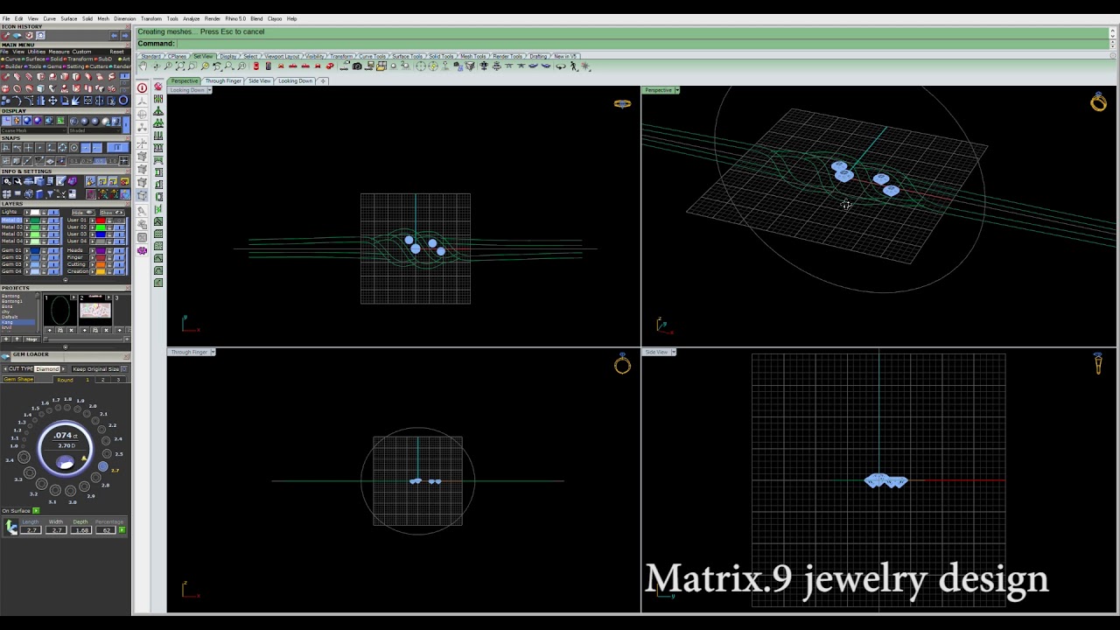Switch to the Through Finger viewport tab
Viewport: 1120px width, 630px height.
tap(223, 80)
